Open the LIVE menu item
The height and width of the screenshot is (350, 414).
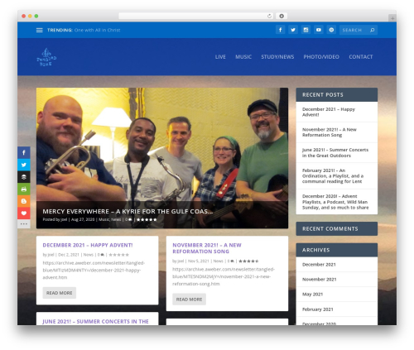point(220,57)
